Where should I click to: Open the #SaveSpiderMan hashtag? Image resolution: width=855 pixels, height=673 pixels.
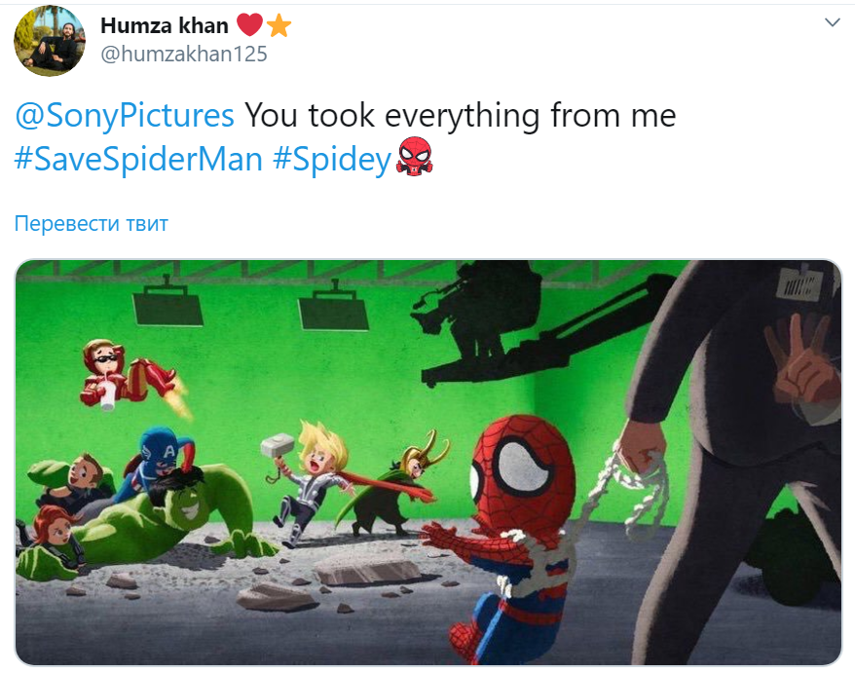(x=138, y=159)
